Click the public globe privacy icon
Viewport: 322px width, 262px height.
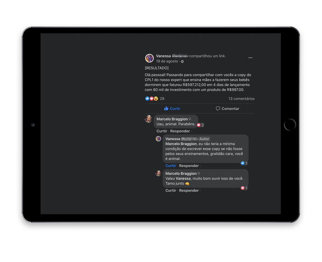tap(182, 62)
